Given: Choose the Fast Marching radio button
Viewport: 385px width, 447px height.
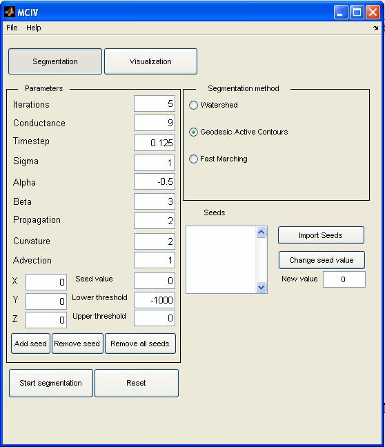Looking at the screenshot, I should (193, 159).
